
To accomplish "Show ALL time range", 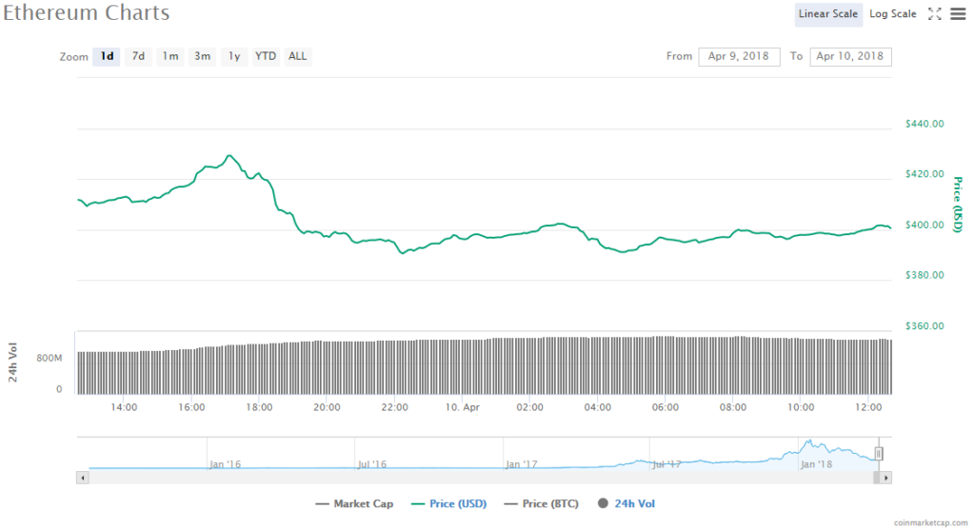I will click(298, 56).
